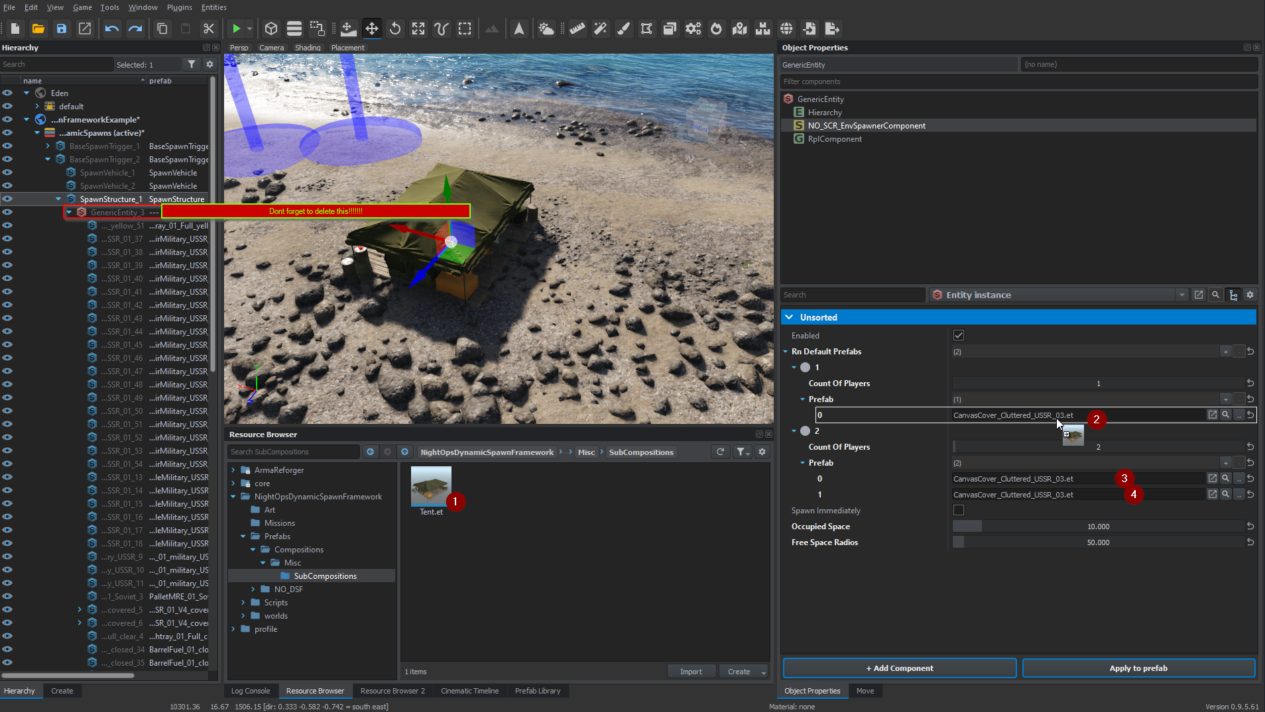Image resolution: width=1265 pixels, height=712 pixels.
Task: Click the New file toolbar icon
Action: 15,28
